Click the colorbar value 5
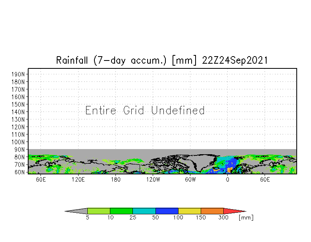 tap(87, 217)
